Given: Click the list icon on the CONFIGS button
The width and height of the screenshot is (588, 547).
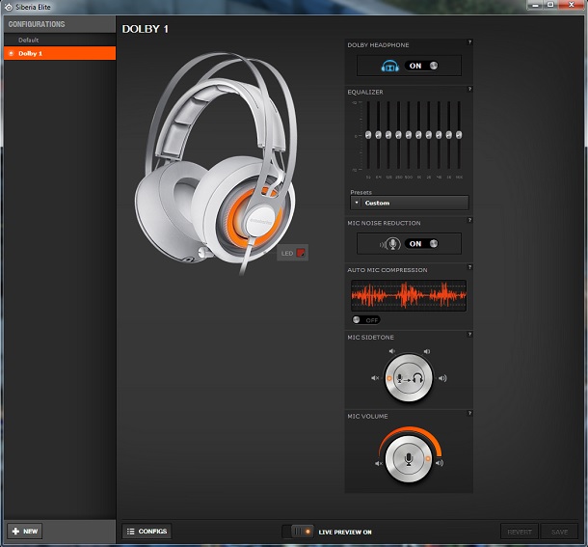Looking at the screenshot, I should point(130,532).
